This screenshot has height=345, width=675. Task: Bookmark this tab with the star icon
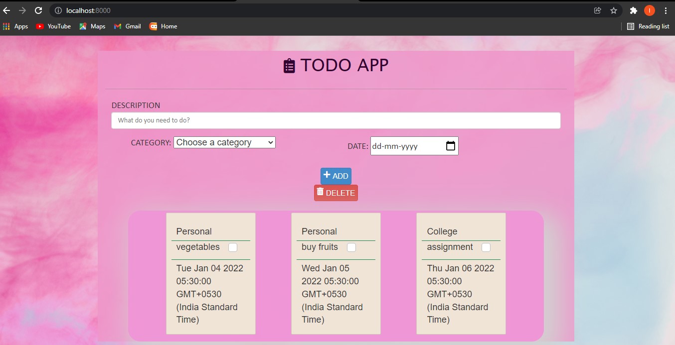pyautogui.click(x=613, y=10)
